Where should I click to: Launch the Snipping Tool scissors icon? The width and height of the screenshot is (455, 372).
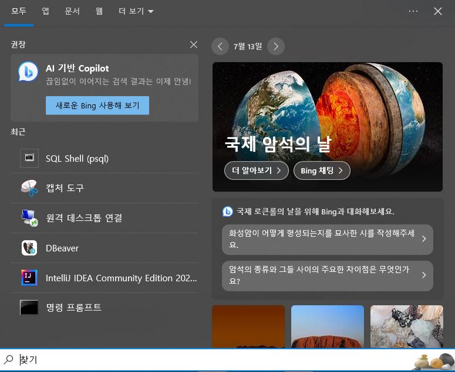point(29,188)
